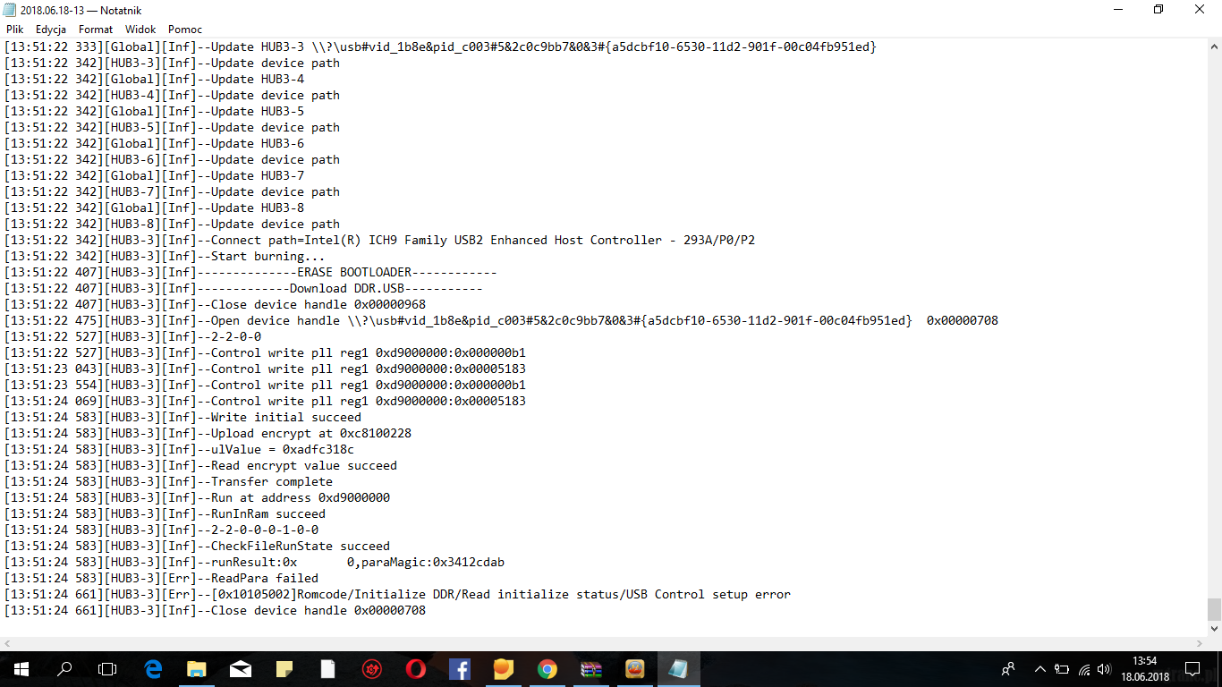The width and height of the screenshot is (1222, 687).
Task: Switch to WinRAR on the taskbar
Action: point(591,669)
